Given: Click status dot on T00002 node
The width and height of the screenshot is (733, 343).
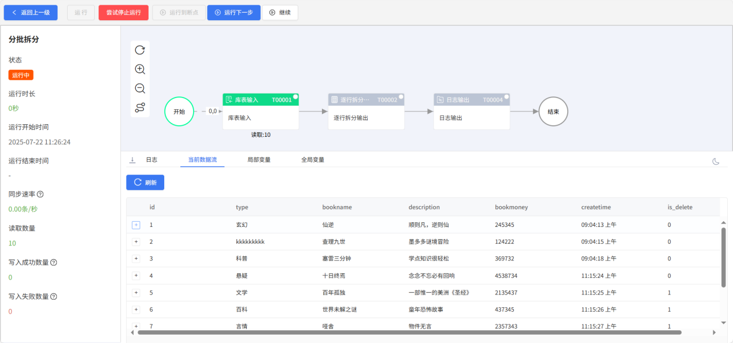Looking at the screenshot, I should click(x=401, y=96).
